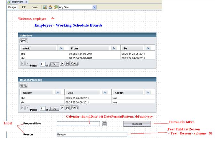Sort Reason Progress by Reason column icon
215x143 pixels.
pos(58,92)
